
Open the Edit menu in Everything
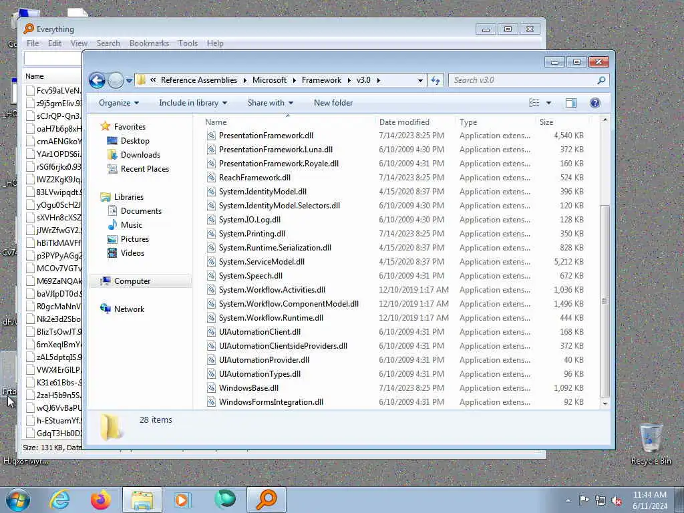click(55, 43)
